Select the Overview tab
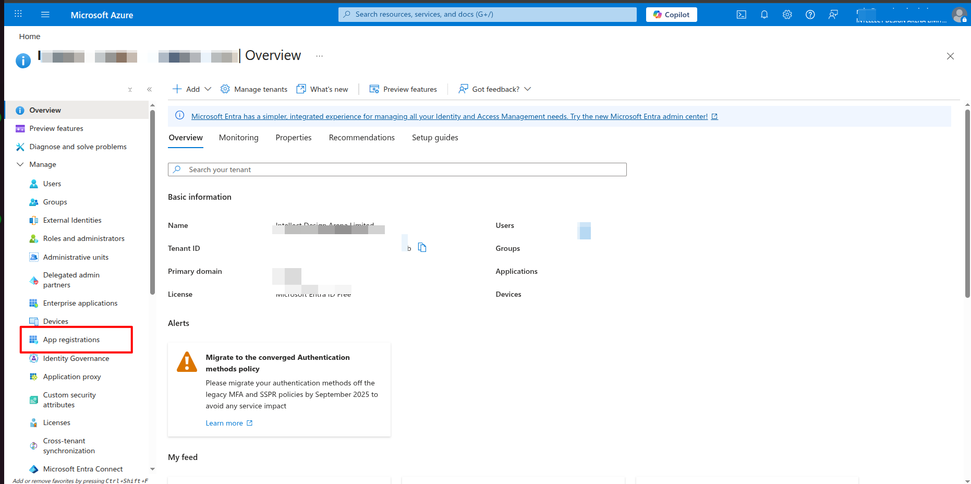Screen dimensions: 971x484 186,138
